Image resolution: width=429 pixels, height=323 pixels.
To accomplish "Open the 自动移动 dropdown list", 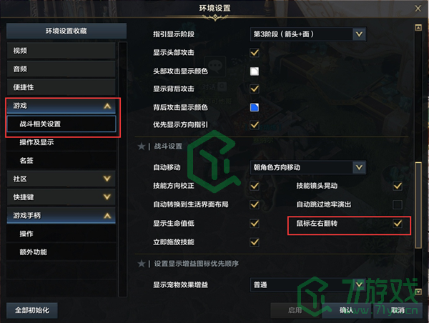I will pyautogui.click(x=308, y=167).
